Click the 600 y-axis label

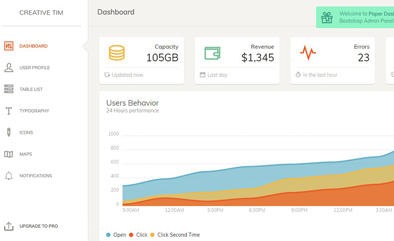point(115,162)
